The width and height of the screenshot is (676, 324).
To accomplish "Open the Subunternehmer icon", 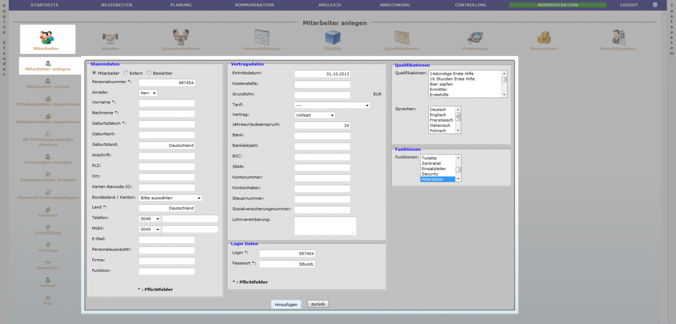I will pos(181,37).
